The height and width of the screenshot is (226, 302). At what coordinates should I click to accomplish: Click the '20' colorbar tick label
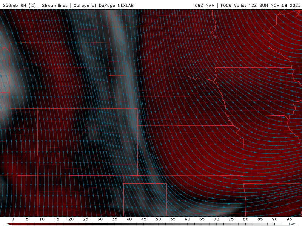[x=71, y=219]
